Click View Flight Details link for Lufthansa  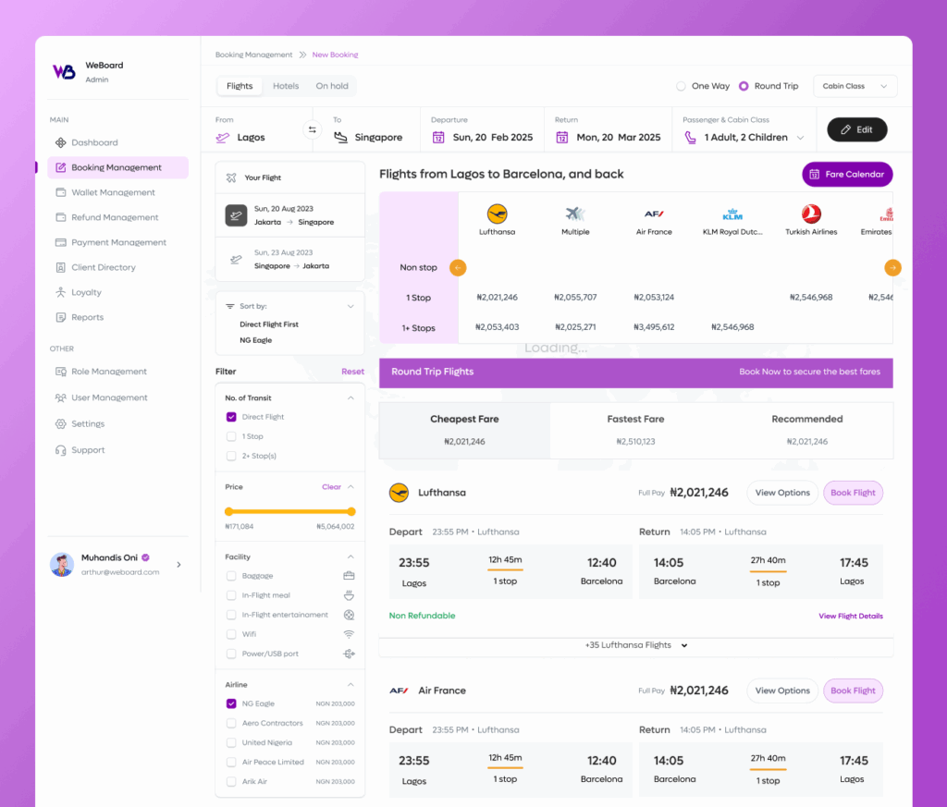850,616
